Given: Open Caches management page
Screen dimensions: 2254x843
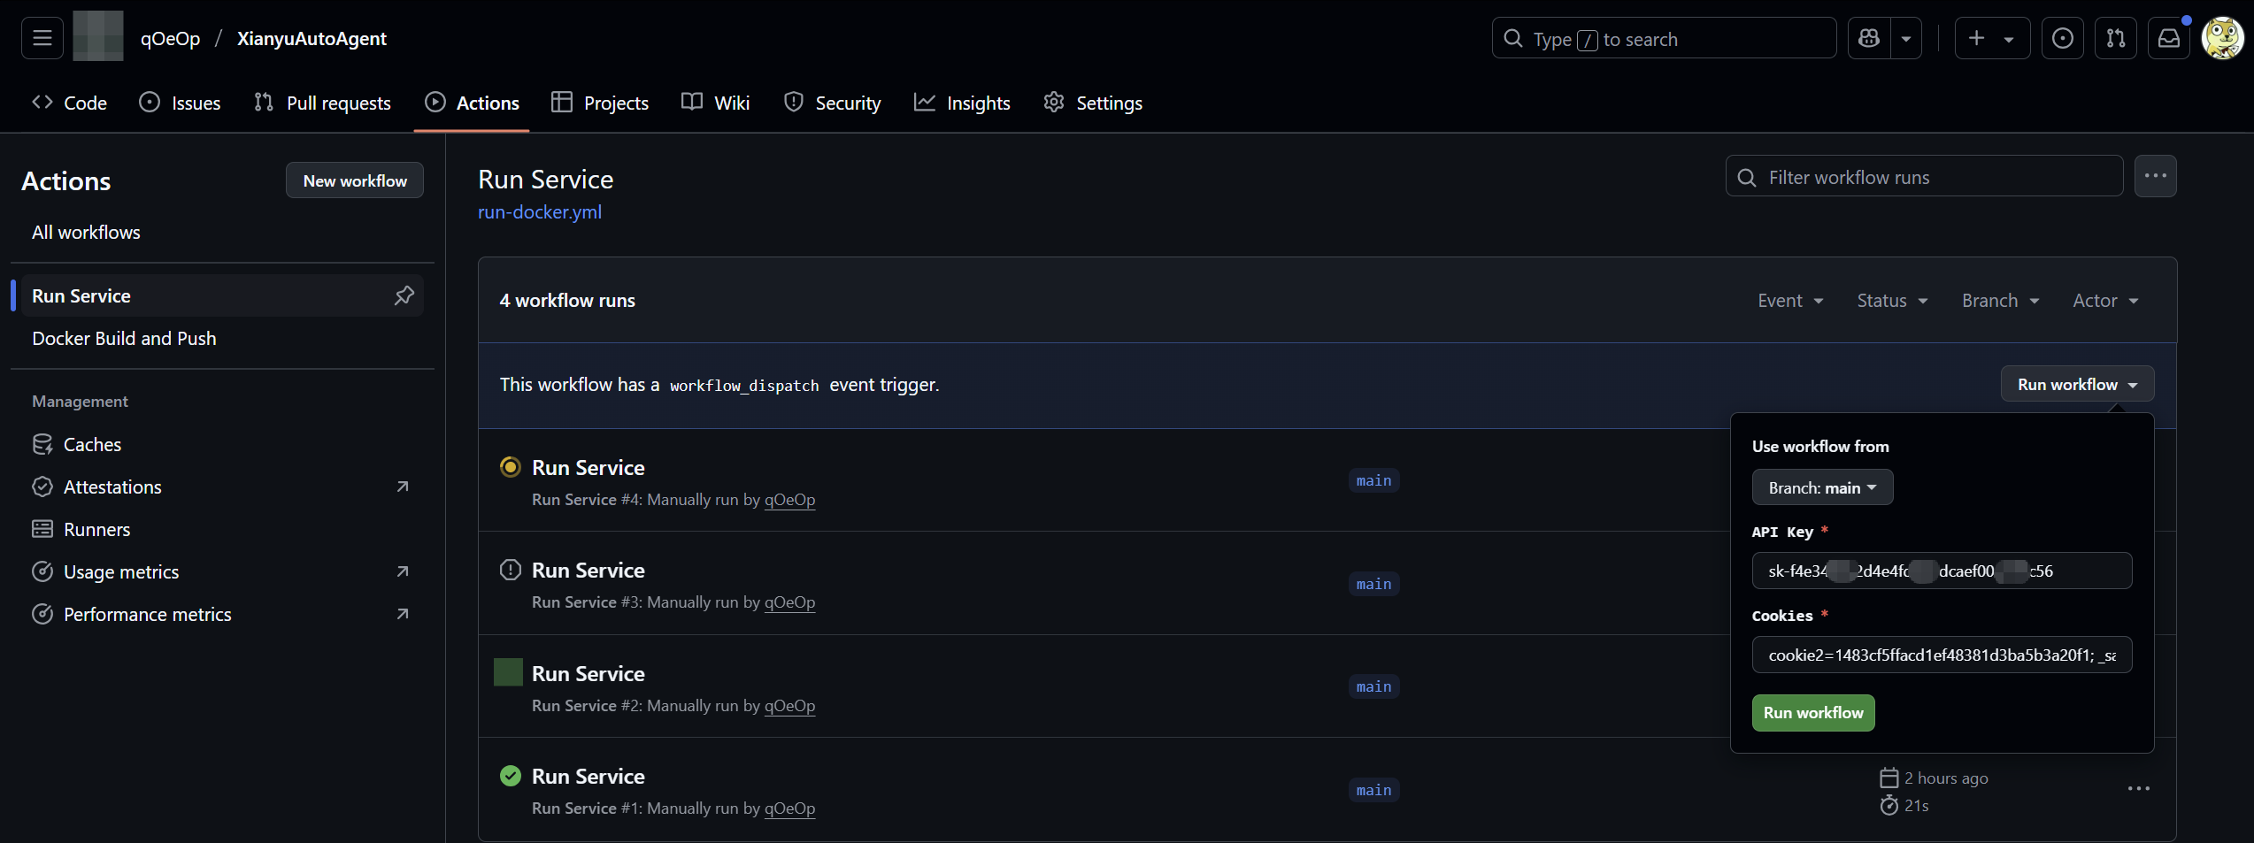Looking at the screenshot, I should pyautogui.click(x=92, y=444).
